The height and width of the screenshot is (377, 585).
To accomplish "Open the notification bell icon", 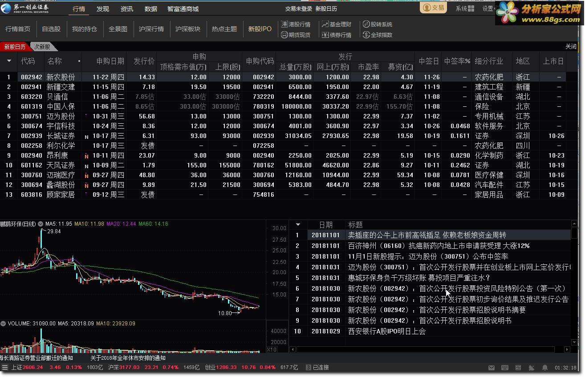I will (545, 368).
